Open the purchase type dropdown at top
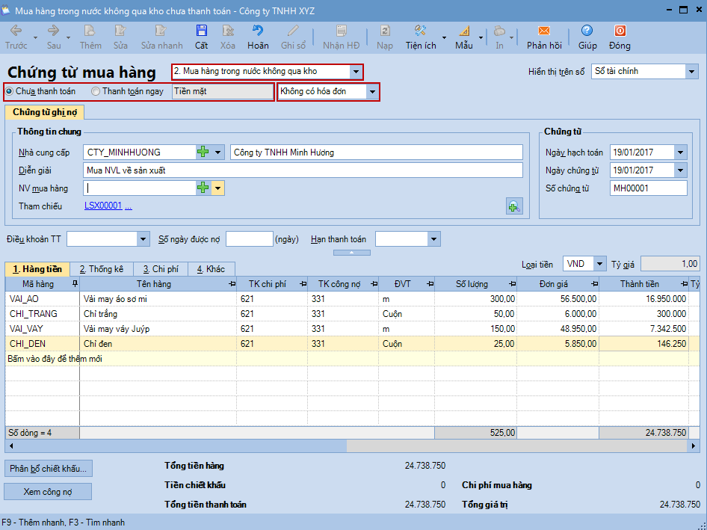This screenshot has width=707, height=530. click(356, 72)
